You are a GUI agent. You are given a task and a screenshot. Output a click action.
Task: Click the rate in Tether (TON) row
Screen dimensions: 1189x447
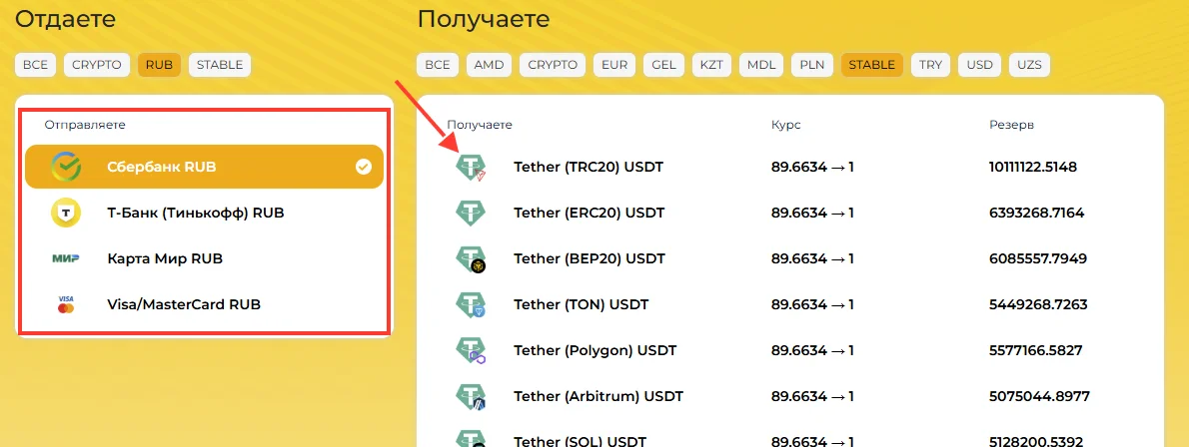pyautogui.click(x=813, y=304)
